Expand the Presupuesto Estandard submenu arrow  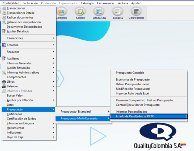coord(109,112)
